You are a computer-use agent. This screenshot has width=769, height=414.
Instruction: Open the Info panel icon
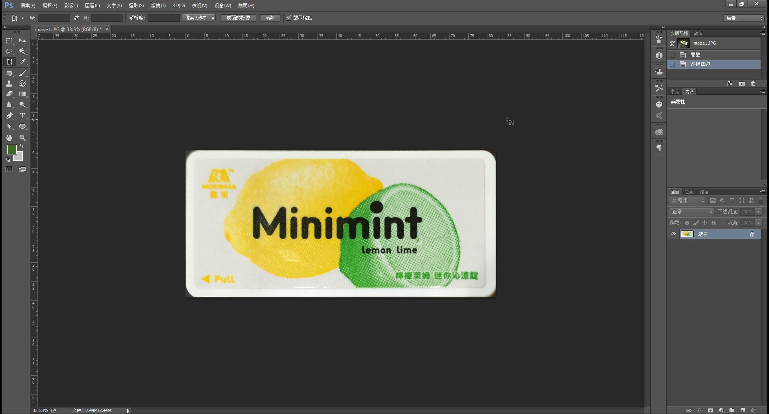pos(659,56)
